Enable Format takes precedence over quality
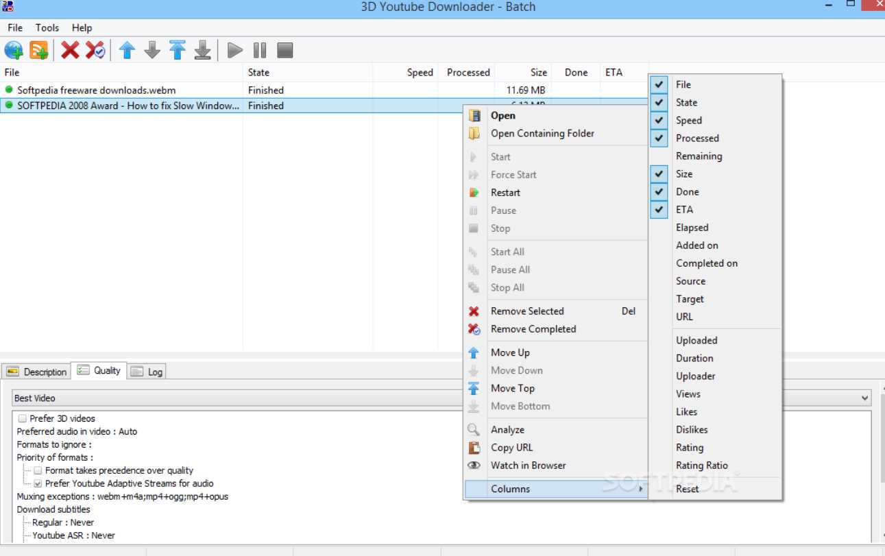The height and width of the screenshot is (556, 885). [x=38, y=470]
